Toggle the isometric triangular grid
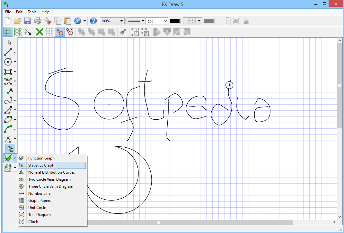Viewport: 344px width, 233px height. click(18, 32)
